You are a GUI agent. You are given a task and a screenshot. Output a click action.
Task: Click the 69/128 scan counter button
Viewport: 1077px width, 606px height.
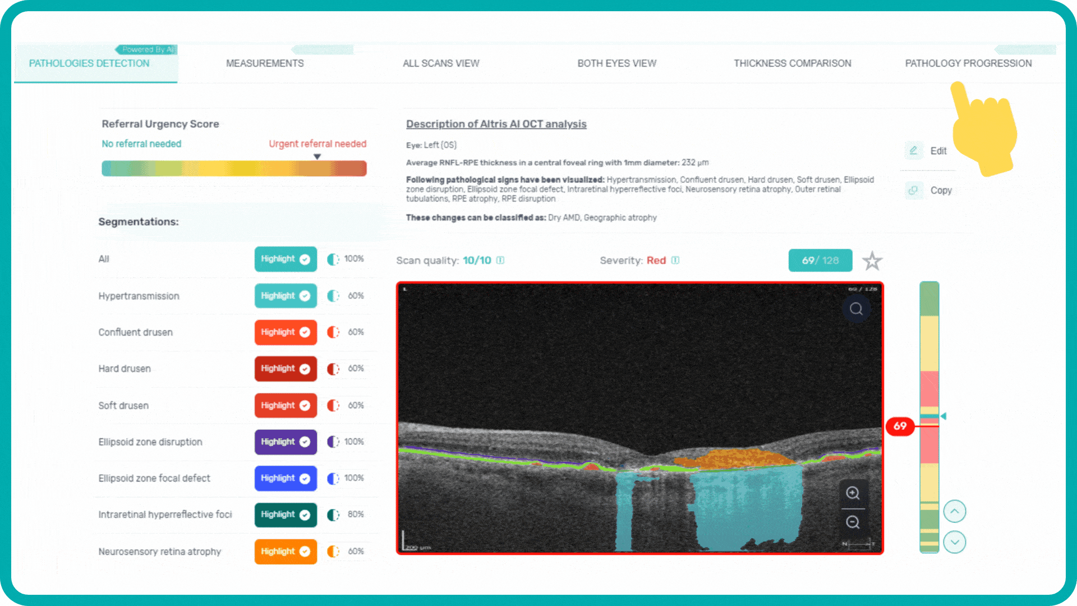point(820,260)
